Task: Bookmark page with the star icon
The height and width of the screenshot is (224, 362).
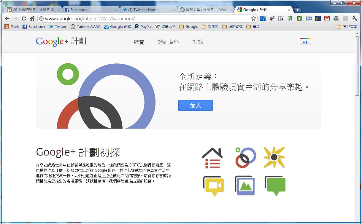Action: coord(253,19)
